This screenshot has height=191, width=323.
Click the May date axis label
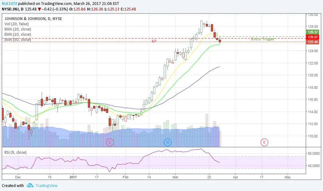pos(288,177)
